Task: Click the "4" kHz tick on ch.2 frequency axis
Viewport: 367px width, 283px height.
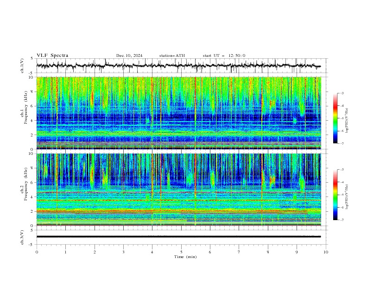Action: coord(32,197)
